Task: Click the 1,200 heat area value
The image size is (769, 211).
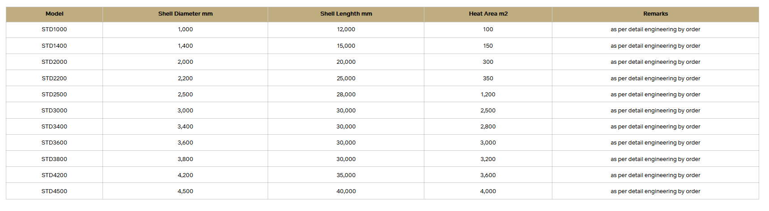Action: click(x=488, y=95)
